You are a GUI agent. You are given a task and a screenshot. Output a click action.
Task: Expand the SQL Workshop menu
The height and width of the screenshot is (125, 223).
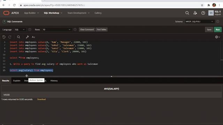[x=53, y=13]
